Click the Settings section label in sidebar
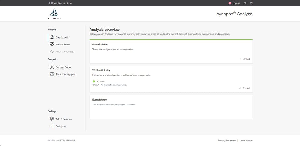This screenshot has width=300, height=146. tap(52, 111)
